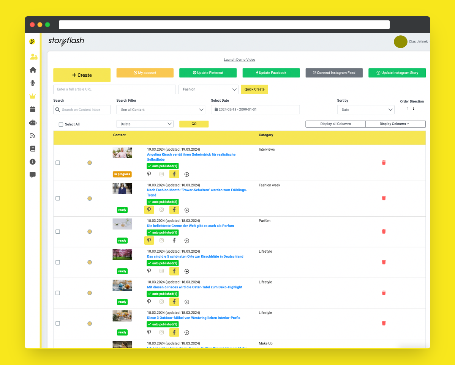Open My account

[x=145, y=73]
